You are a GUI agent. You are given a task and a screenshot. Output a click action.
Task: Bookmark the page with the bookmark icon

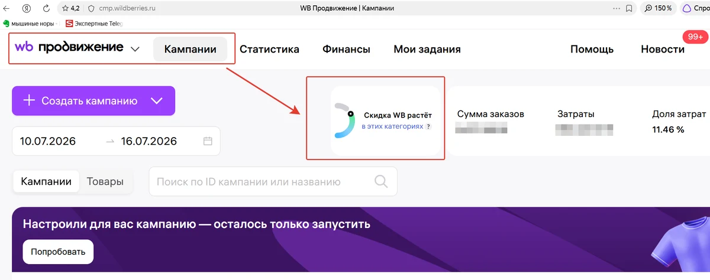[x=629, y=8]
